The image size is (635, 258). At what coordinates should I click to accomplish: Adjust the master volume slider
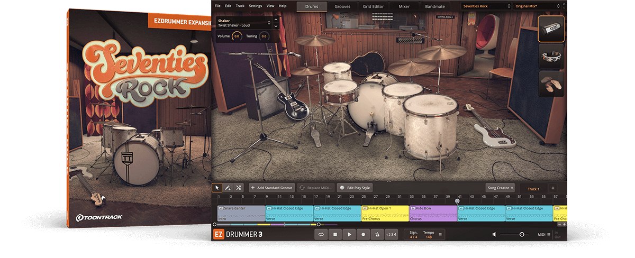[x=521, y=234]
